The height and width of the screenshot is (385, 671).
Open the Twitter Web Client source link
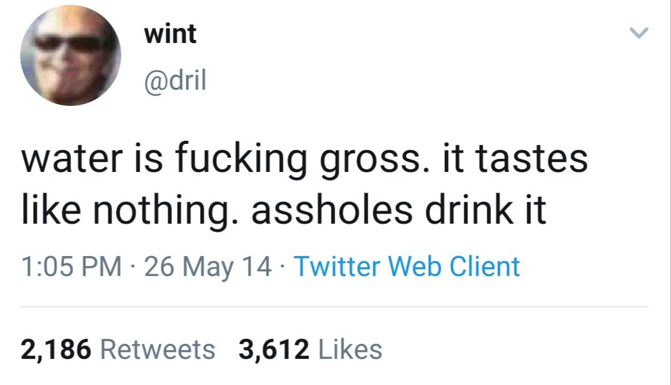pyautogui.click(x=406, y=267)
